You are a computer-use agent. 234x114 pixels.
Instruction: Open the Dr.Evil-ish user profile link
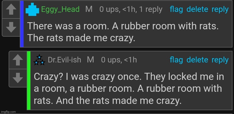(x=64, y=60)
